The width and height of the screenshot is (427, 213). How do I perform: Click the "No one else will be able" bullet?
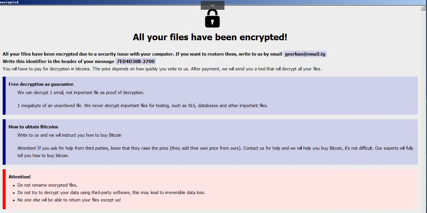point(69,200)
